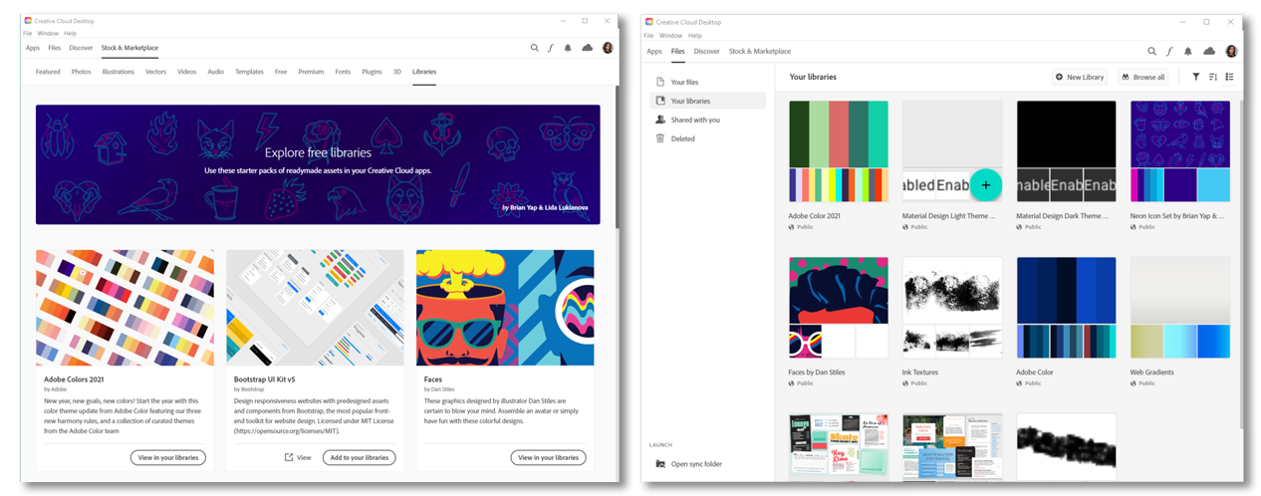Image resolution: width=1261 pixels, height=496 pixels.
Task: Select the Featured category tab
Action: [48, 72]
